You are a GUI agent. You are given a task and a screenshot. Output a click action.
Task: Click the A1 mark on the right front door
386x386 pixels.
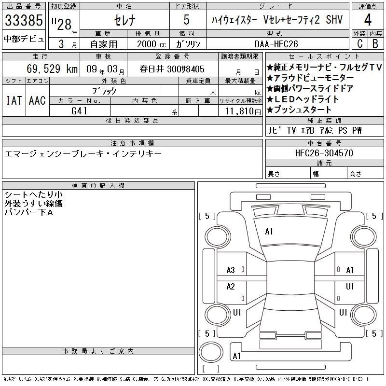click(350, 270)
